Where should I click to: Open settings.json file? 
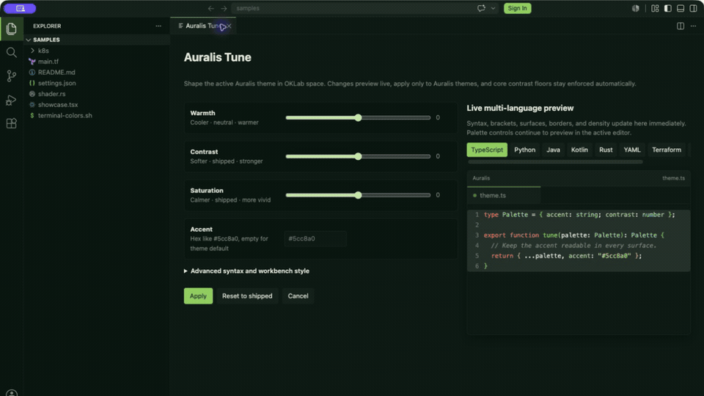97,83
